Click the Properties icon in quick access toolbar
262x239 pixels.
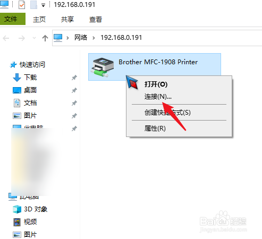[22, 5]
